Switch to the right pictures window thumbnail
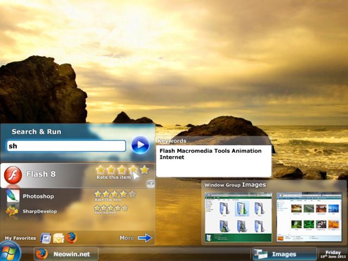 [309, 217]
